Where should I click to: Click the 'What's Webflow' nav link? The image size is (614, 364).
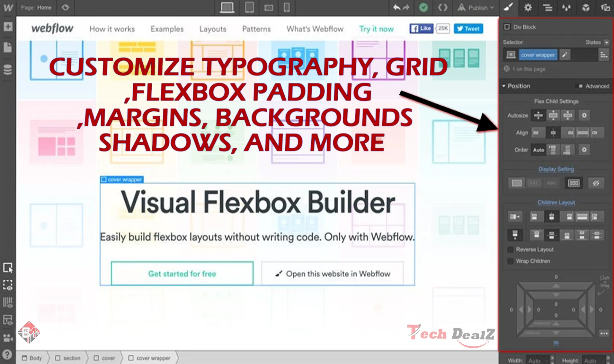pos(315,29)
